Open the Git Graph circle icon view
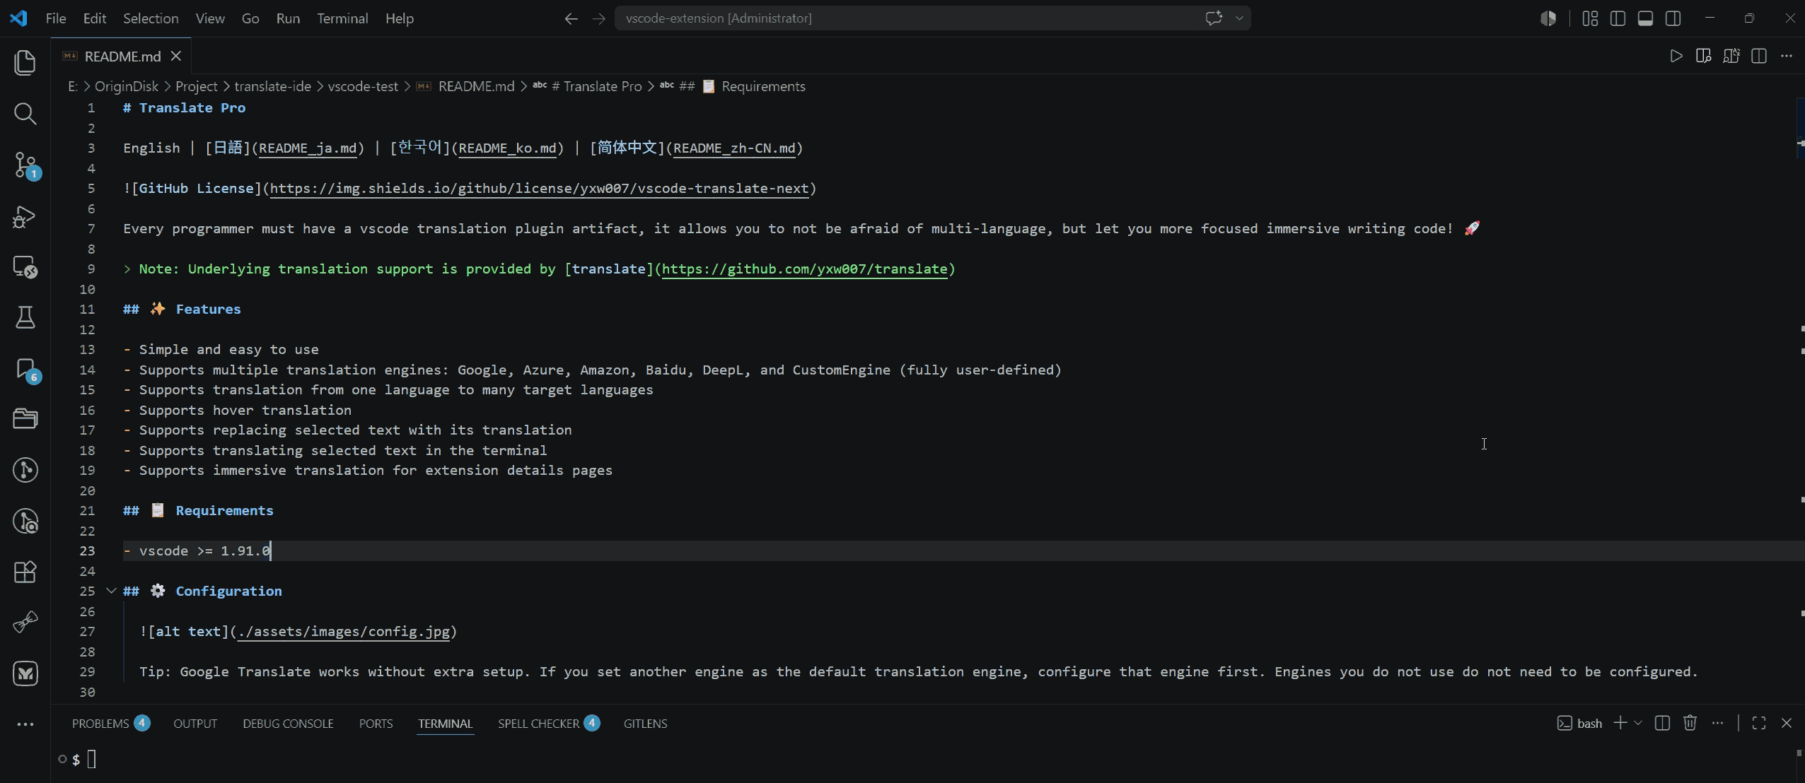 [25, 470]
